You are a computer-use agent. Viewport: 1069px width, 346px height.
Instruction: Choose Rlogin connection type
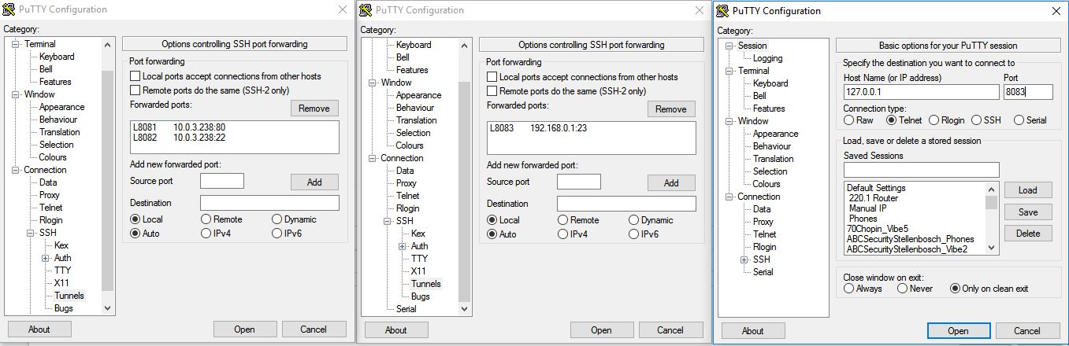click(934, 120)
